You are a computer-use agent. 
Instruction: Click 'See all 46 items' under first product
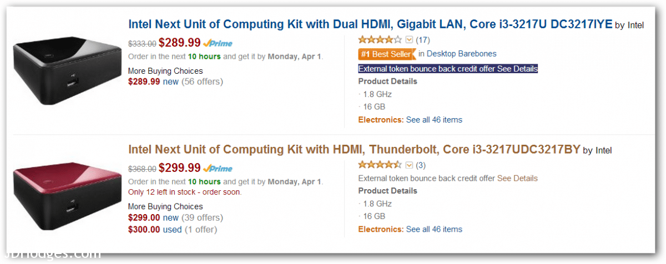point(434,120)
